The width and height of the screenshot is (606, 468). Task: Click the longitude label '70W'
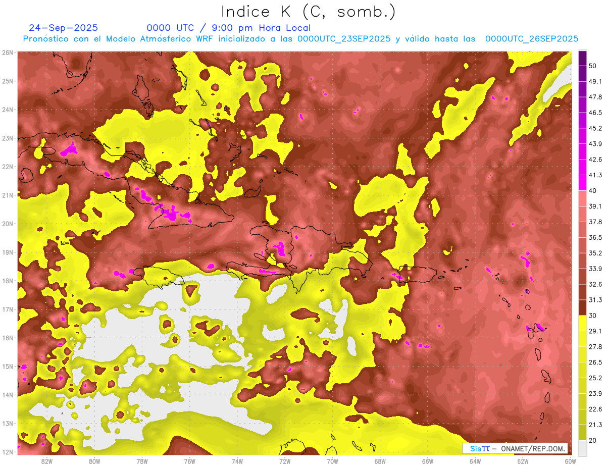coord(332,461)
